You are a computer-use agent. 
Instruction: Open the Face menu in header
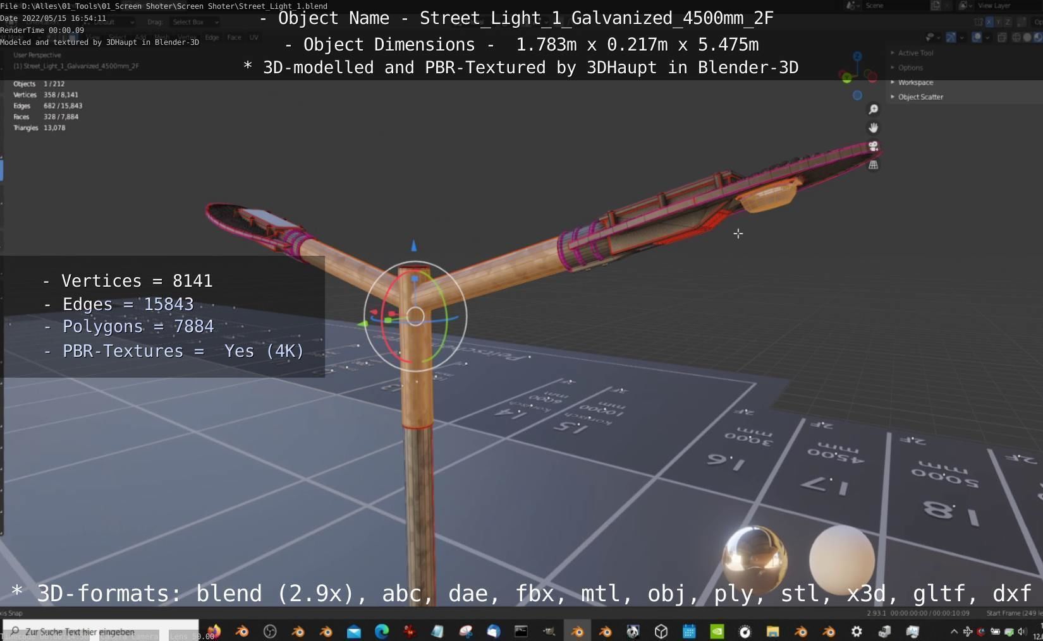tap(234, 37)
